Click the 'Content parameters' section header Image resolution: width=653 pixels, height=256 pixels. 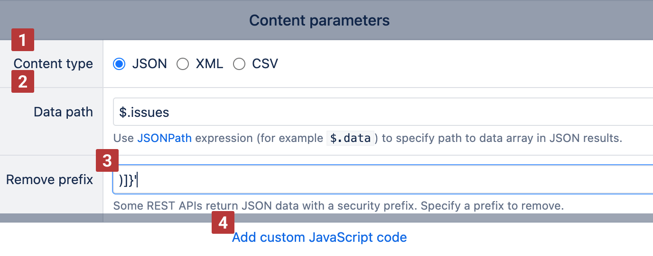coord(319,20)
